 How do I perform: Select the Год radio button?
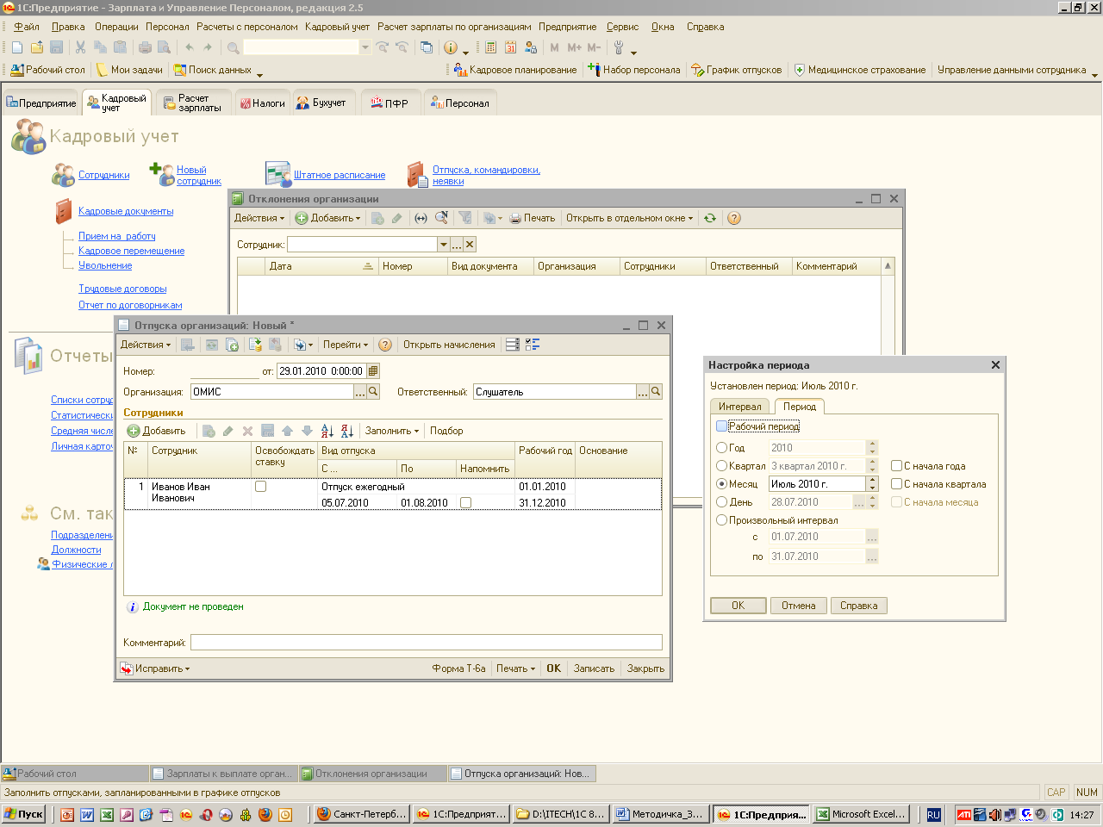pyautogui.click(x=722, y=448)
